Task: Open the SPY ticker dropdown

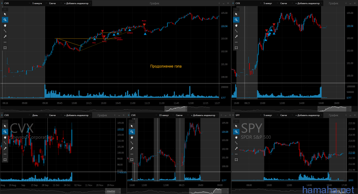Action: [x=248, y=115]
